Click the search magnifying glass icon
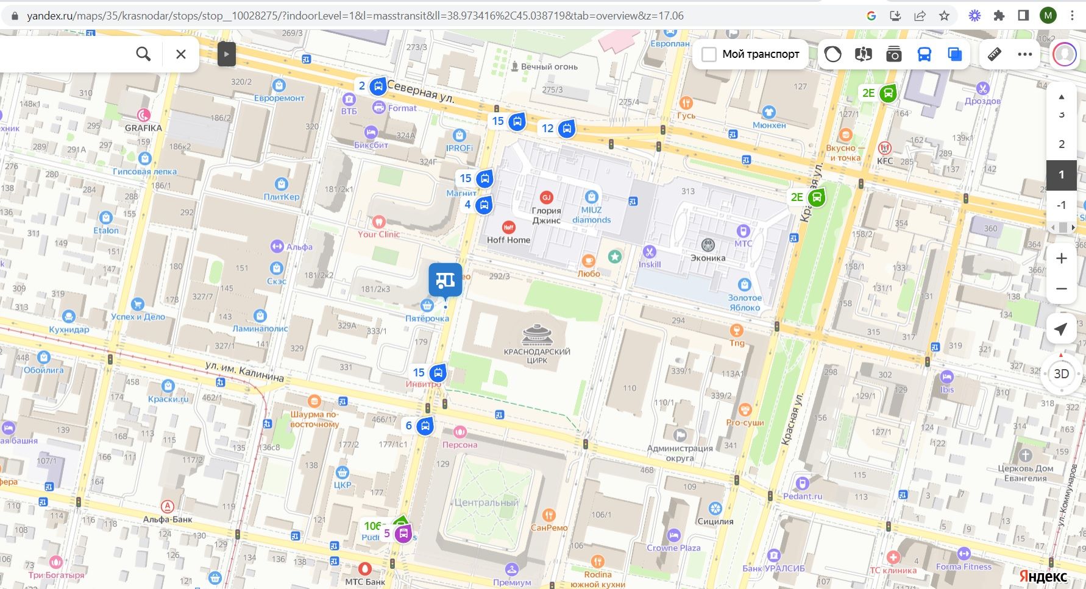Viewport: 1086px width, 589px height. [143, 54]
